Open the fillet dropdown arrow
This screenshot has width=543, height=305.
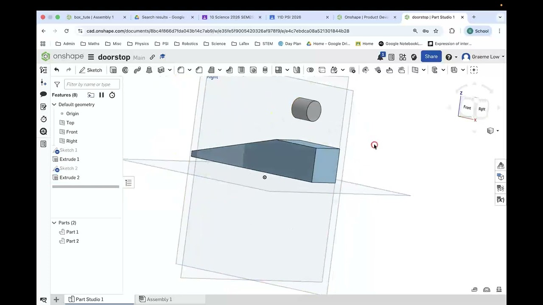point(190,70)
